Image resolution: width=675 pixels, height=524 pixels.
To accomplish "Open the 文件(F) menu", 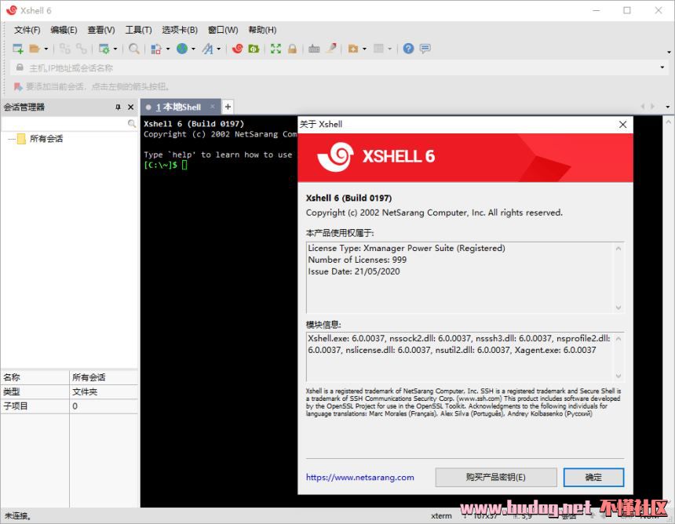I will (x=27, y=30).
